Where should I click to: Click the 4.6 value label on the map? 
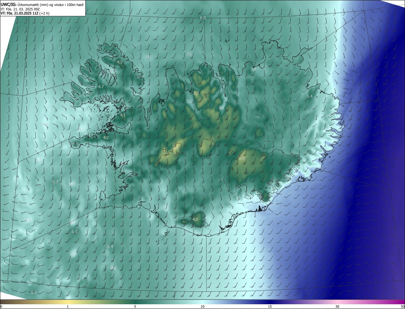pyautogui.click(x=75, y=143)
